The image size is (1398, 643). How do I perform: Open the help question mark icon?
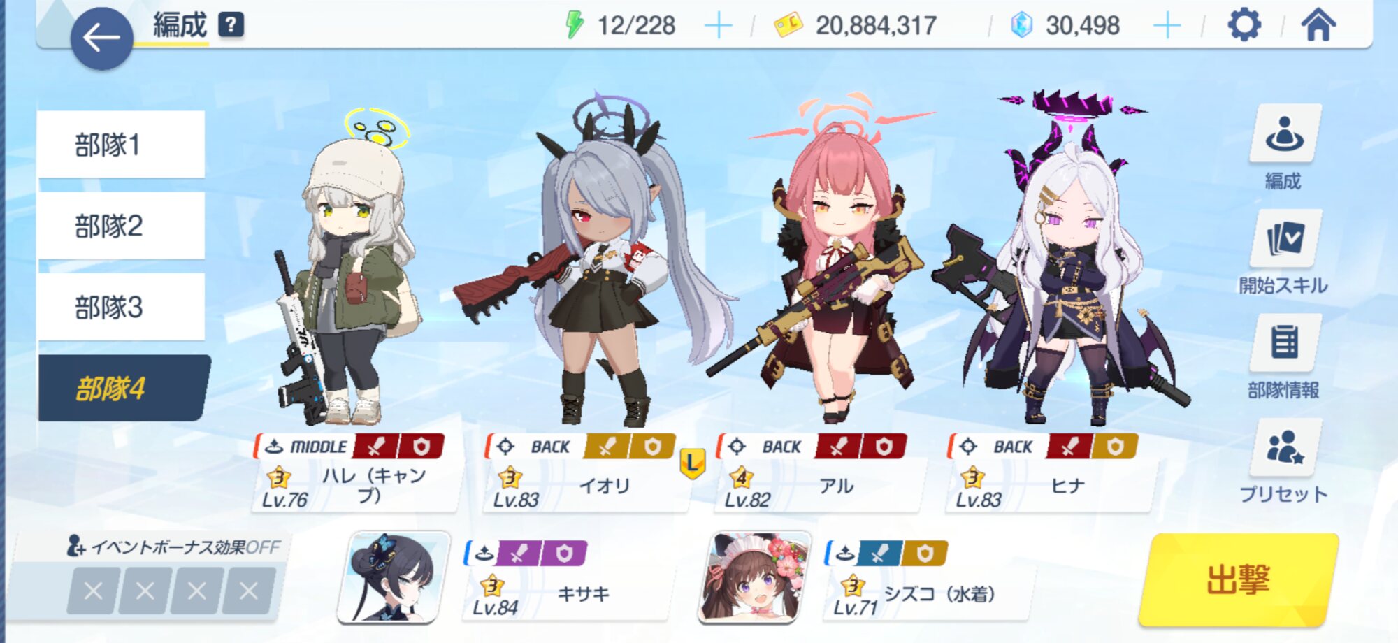pos(231,25)
